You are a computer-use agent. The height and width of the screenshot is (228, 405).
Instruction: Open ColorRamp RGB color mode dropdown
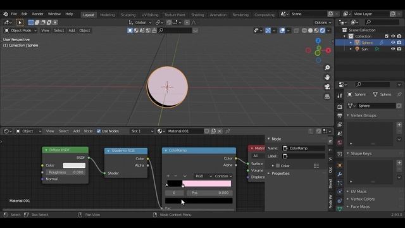coord(203,176)
